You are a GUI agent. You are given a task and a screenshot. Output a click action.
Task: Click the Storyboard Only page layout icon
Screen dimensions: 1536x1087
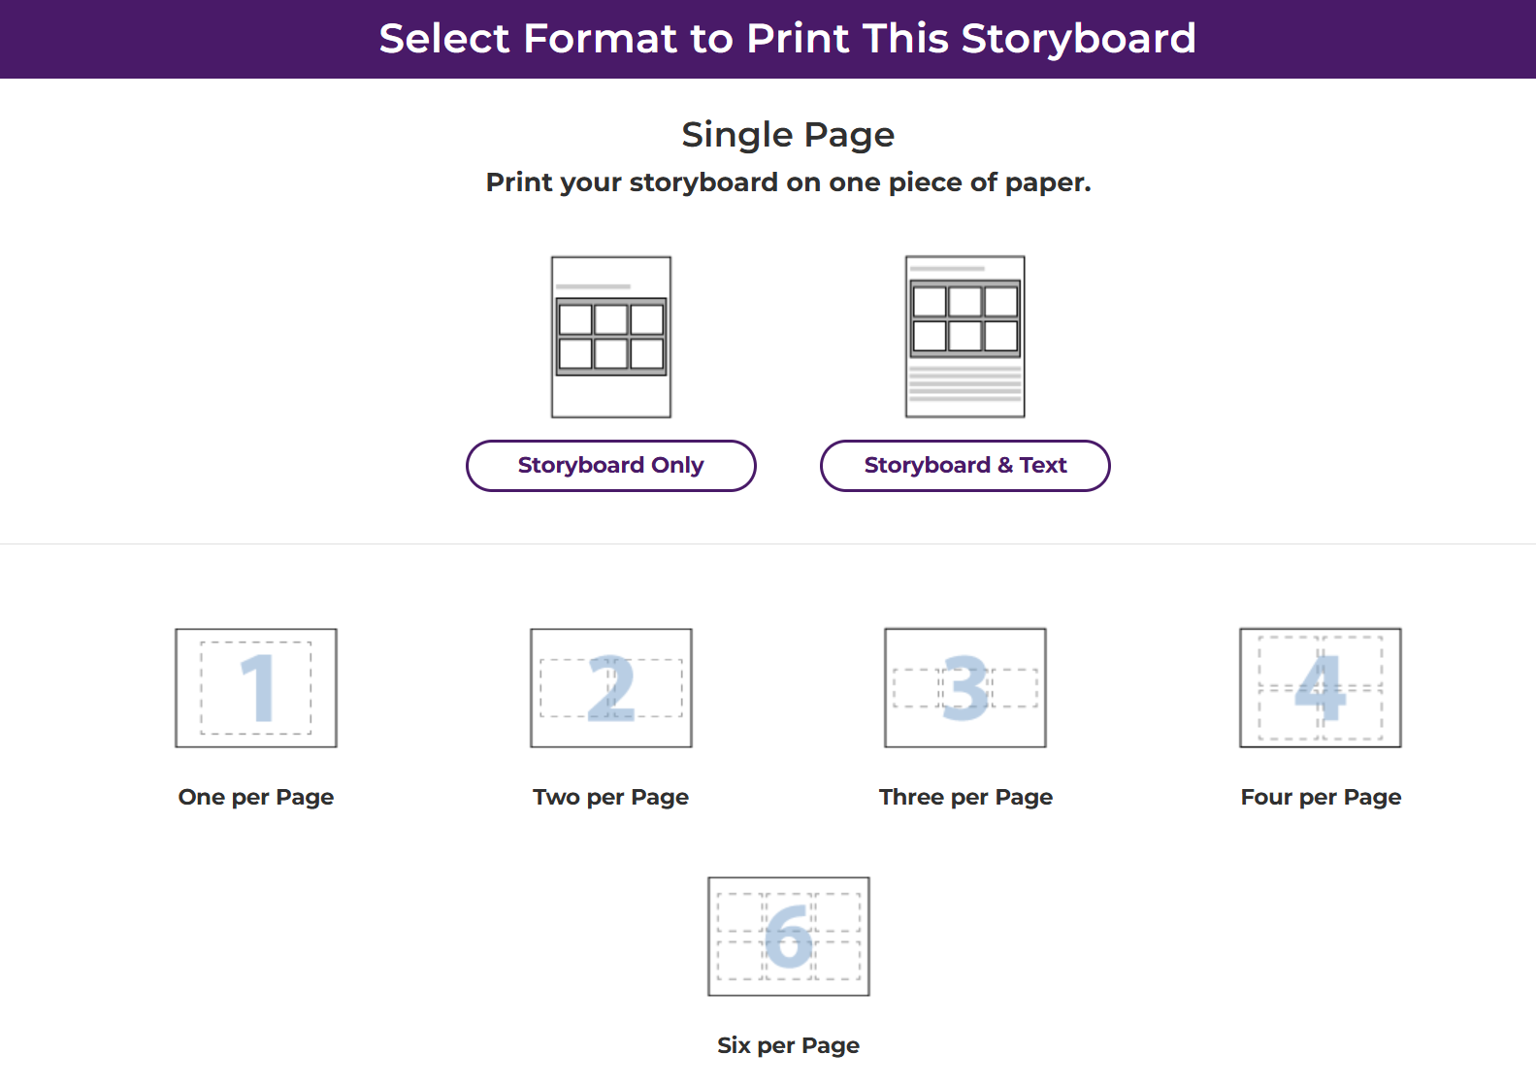[x=611, y=337]
